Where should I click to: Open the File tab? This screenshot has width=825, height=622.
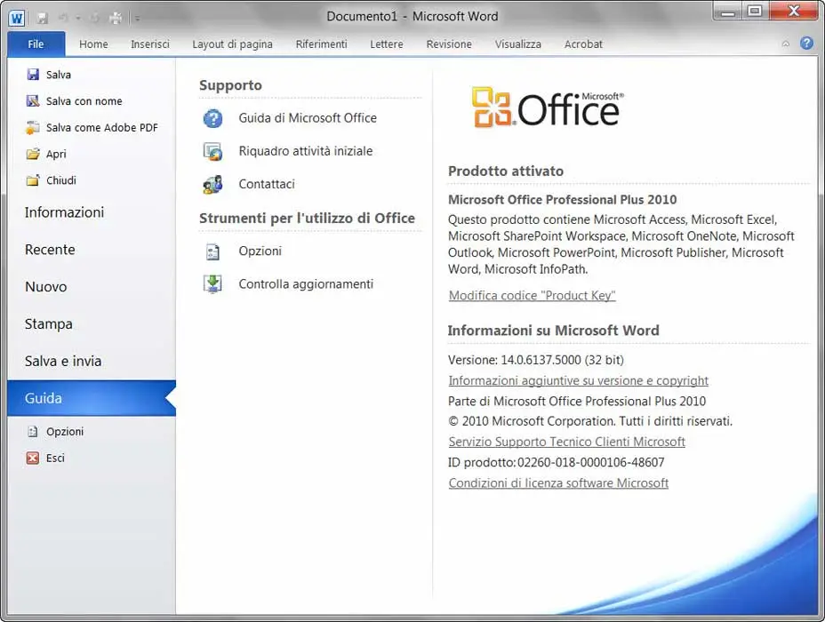[x=36, y=44]
